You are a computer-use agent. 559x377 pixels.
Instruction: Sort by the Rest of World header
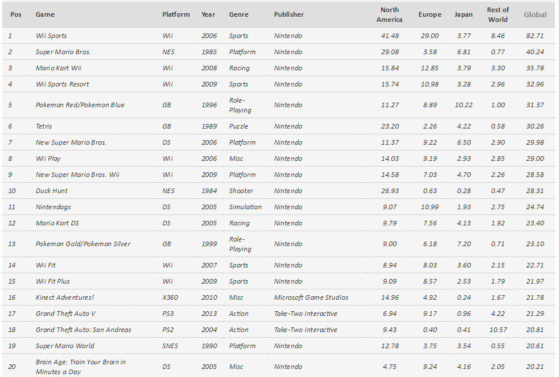click(497, 14)
